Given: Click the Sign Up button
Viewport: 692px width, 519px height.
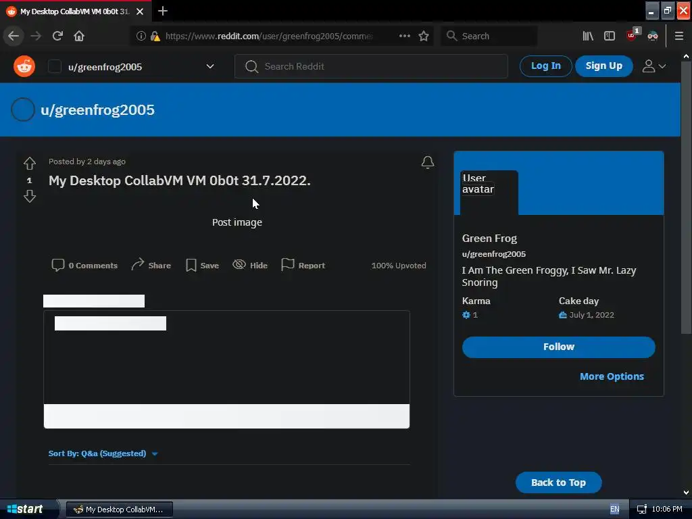Looking at the screenshot, I should pyautogui.click(x=603, y=66).
